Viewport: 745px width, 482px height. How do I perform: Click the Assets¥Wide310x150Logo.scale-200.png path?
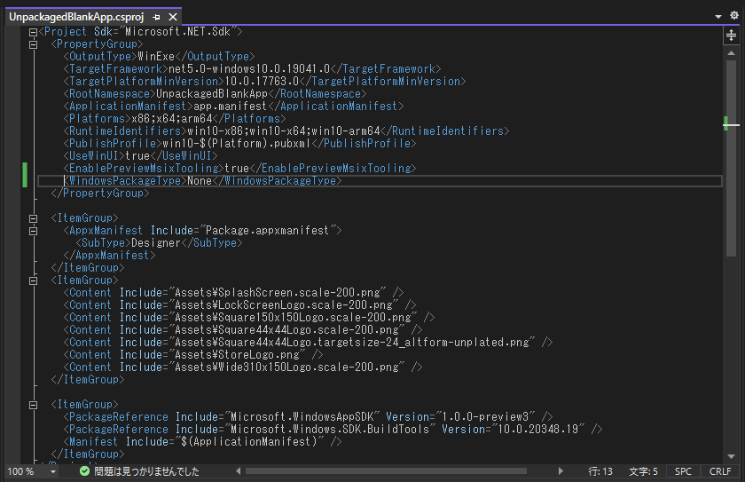[287, 367]
